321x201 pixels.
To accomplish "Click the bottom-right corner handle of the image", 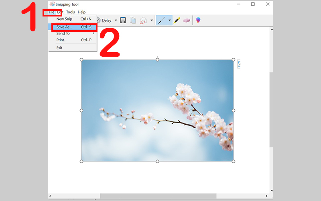I will [234, 162].
